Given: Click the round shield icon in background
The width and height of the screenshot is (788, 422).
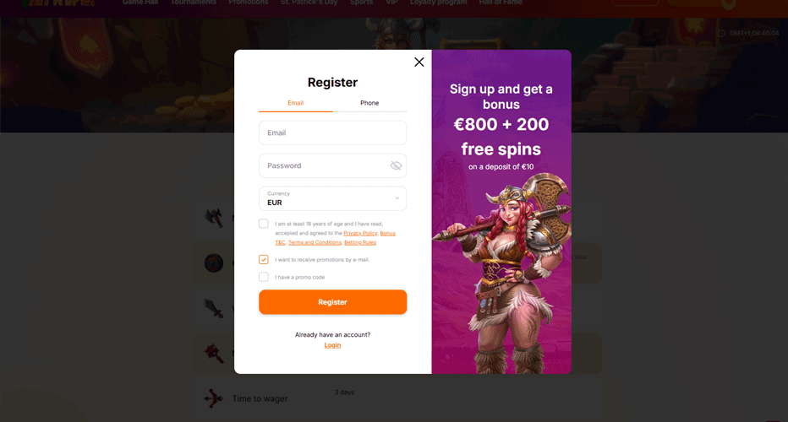Looking at the screenshot, I should 214,263.
